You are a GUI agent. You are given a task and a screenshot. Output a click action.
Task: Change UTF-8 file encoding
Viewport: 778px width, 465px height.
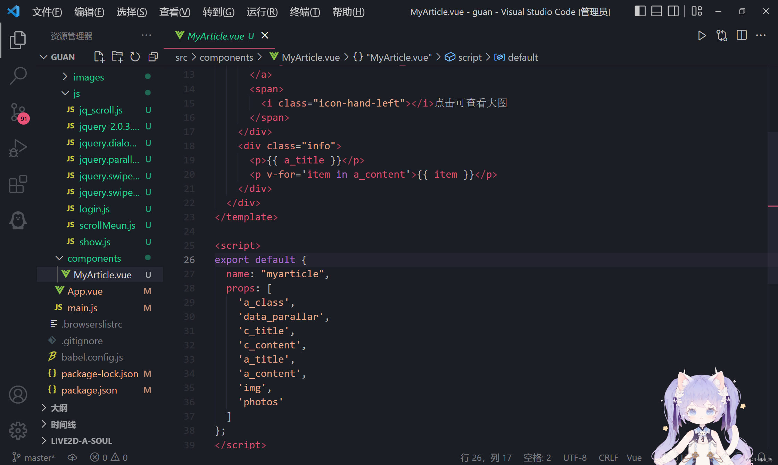575,457
